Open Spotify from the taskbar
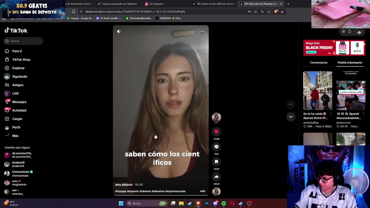The height and width of the screenshot is (208, 370). tap(224, 203)
